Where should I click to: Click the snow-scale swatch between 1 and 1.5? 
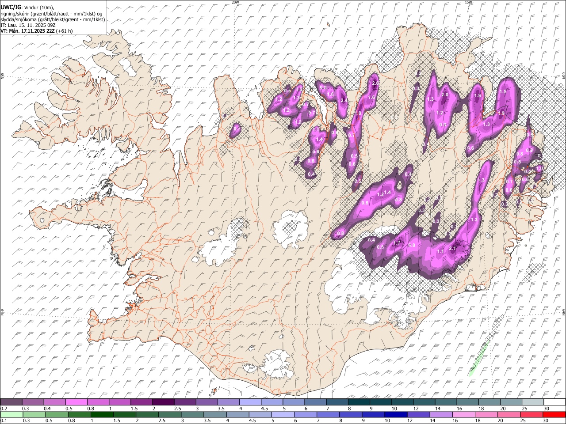pyautogui.click(x=120, y=402)
